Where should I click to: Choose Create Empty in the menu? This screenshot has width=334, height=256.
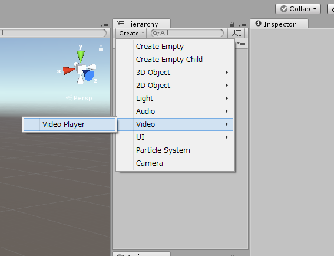pyautogui.click(x=176, y=47)
